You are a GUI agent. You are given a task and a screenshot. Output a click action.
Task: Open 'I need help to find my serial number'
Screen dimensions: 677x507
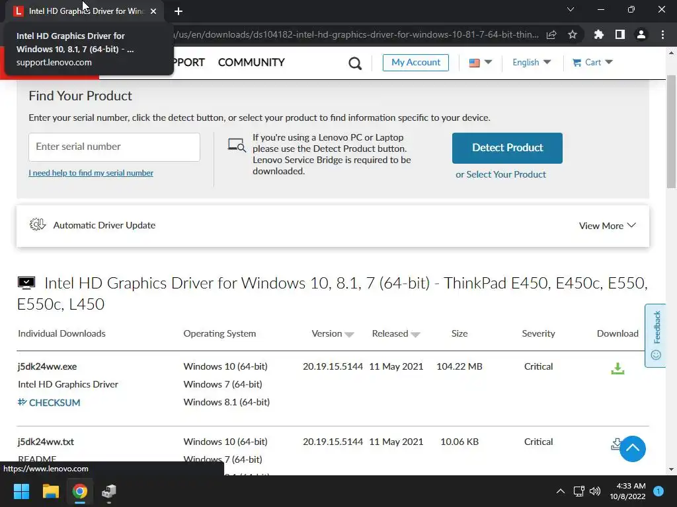click(x=91, y=173)
